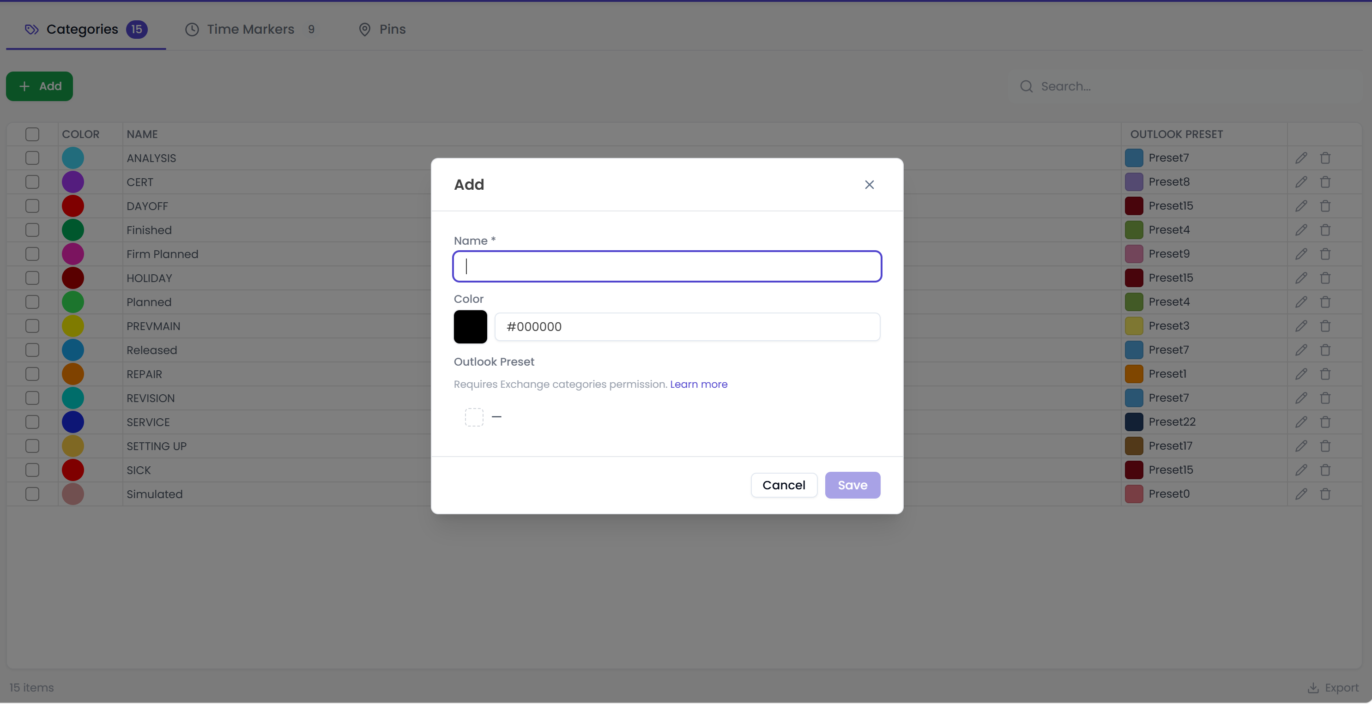Click the green Add button

point(39,86)
